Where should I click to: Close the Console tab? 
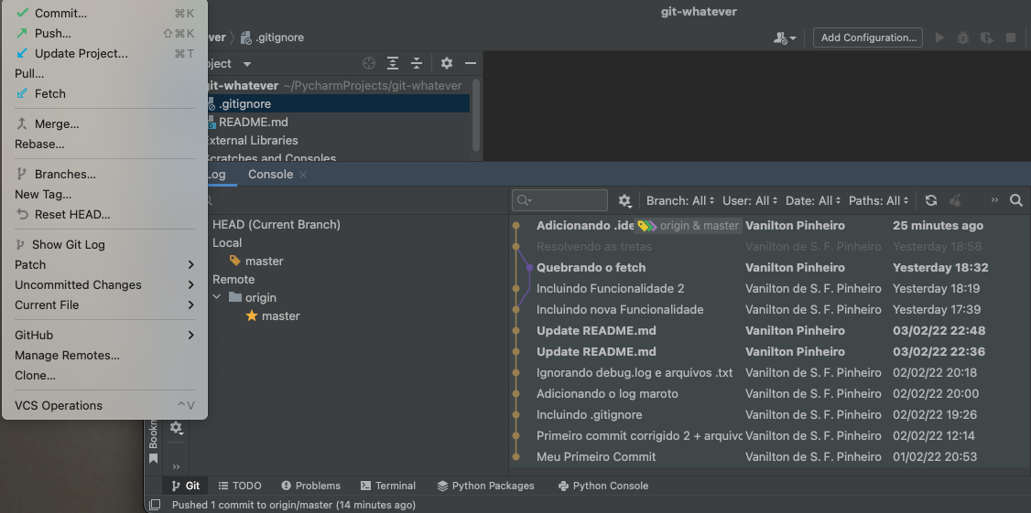303,175
